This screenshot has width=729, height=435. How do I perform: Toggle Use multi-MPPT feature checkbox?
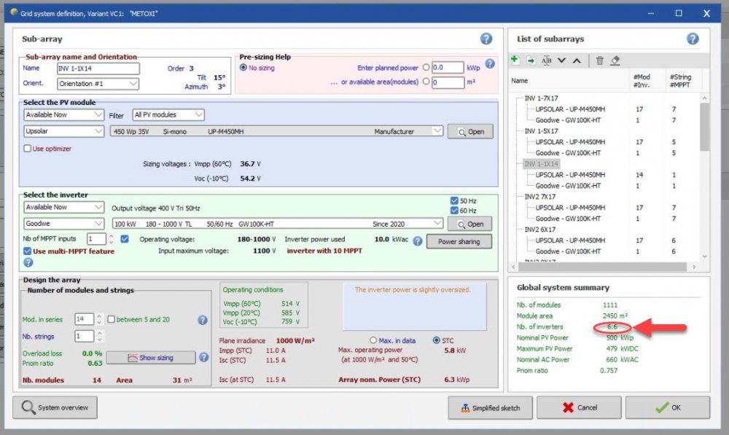click(x=28, y=251)
